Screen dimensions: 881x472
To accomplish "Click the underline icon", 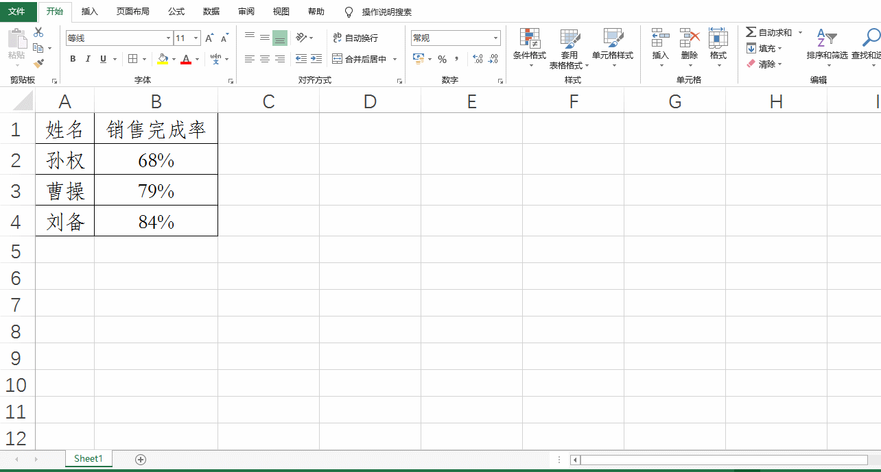I will coord(102,59).
